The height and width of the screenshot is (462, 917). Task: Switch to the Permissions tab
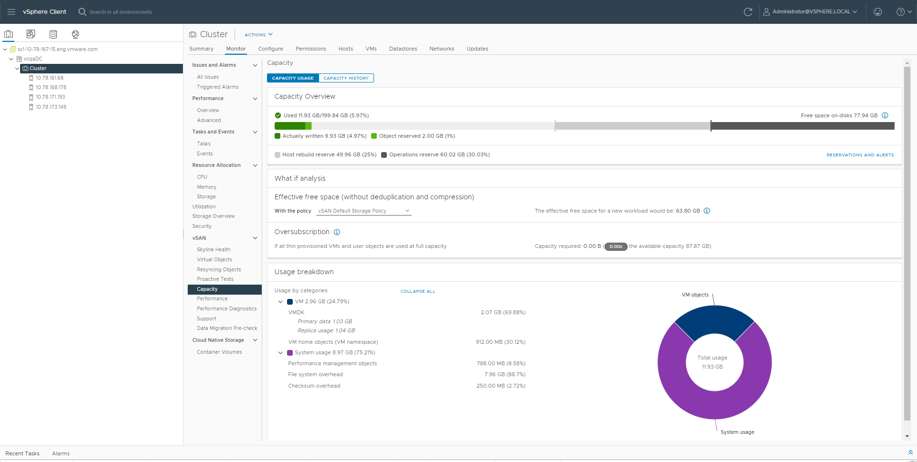click(310, 49)
